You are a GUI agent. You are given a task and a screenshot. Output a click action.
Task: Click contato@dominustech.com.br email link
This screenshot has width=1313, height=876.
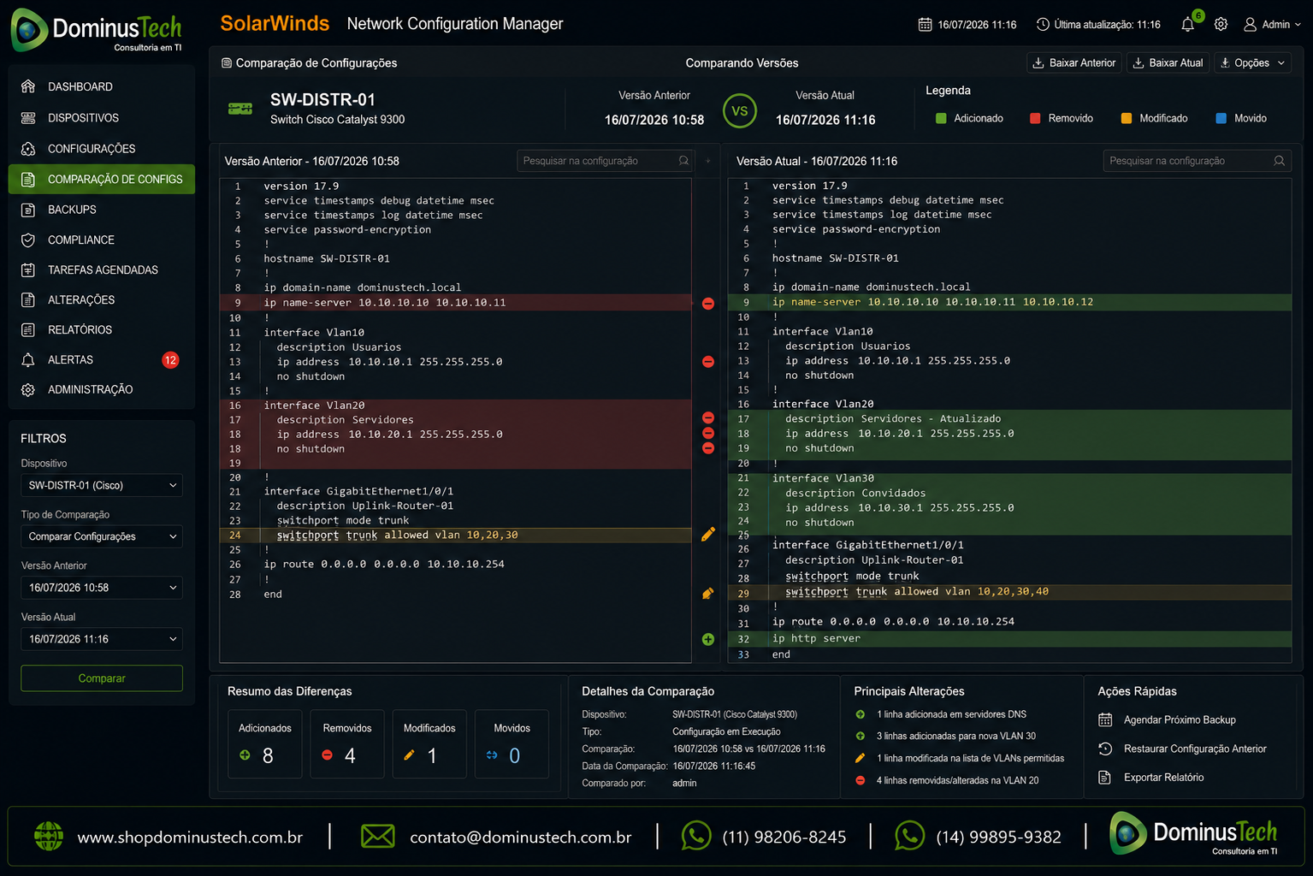click(521, 838)
